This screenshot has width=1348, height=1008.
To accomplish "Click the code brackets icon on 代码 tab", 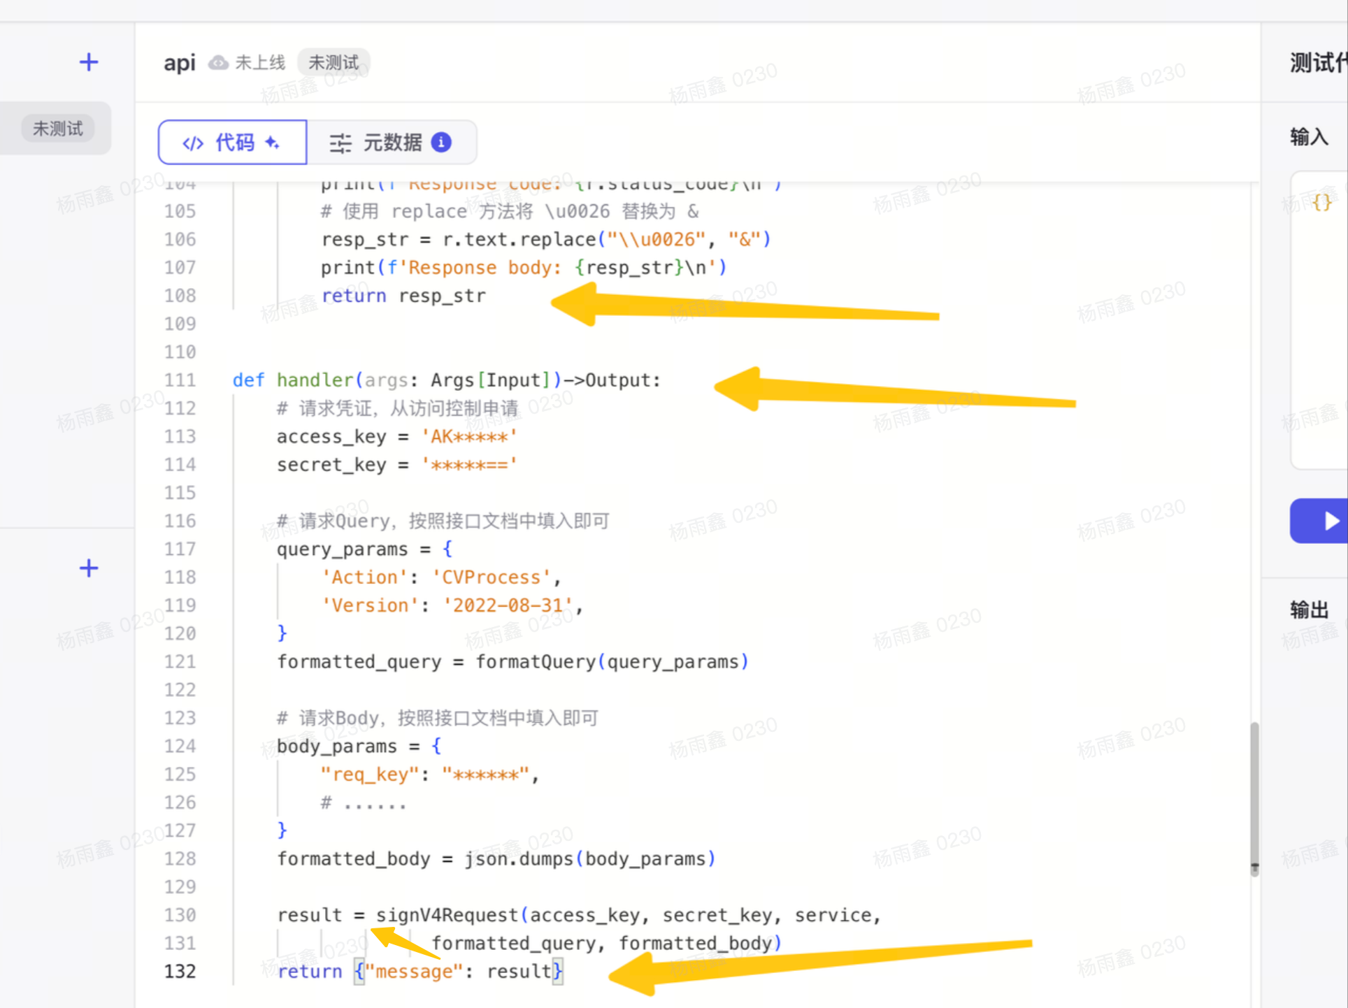I will click(x=192, y=143).
